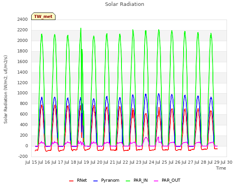Click the Jul 28 x-axis tick label
This screenshot has width=250, height=188.
[x=200, y=162]
